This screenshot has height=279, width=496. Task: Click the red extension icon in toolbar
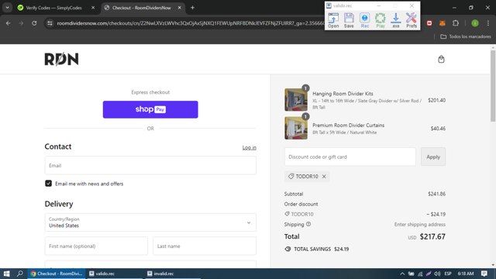[429, 23]
